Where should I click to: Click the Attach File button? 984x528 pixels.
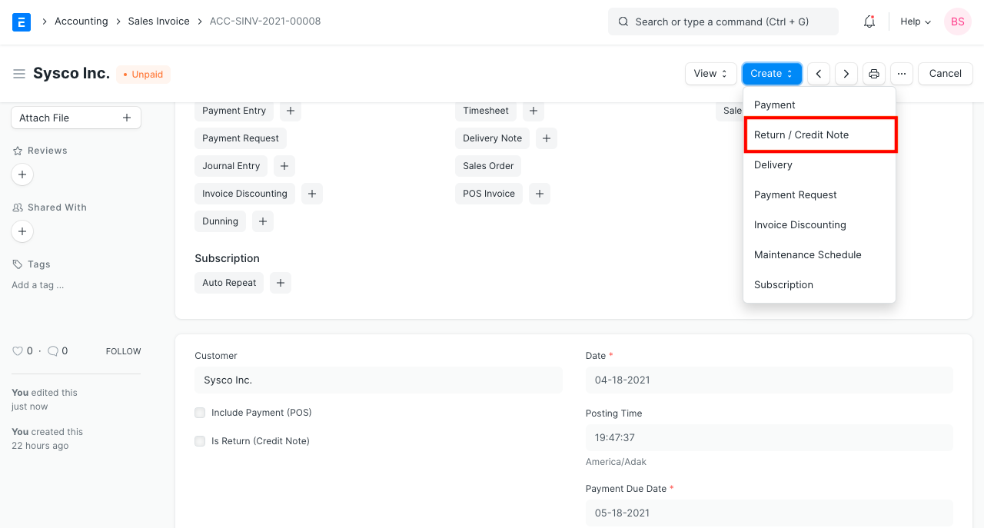coord(75,118)
